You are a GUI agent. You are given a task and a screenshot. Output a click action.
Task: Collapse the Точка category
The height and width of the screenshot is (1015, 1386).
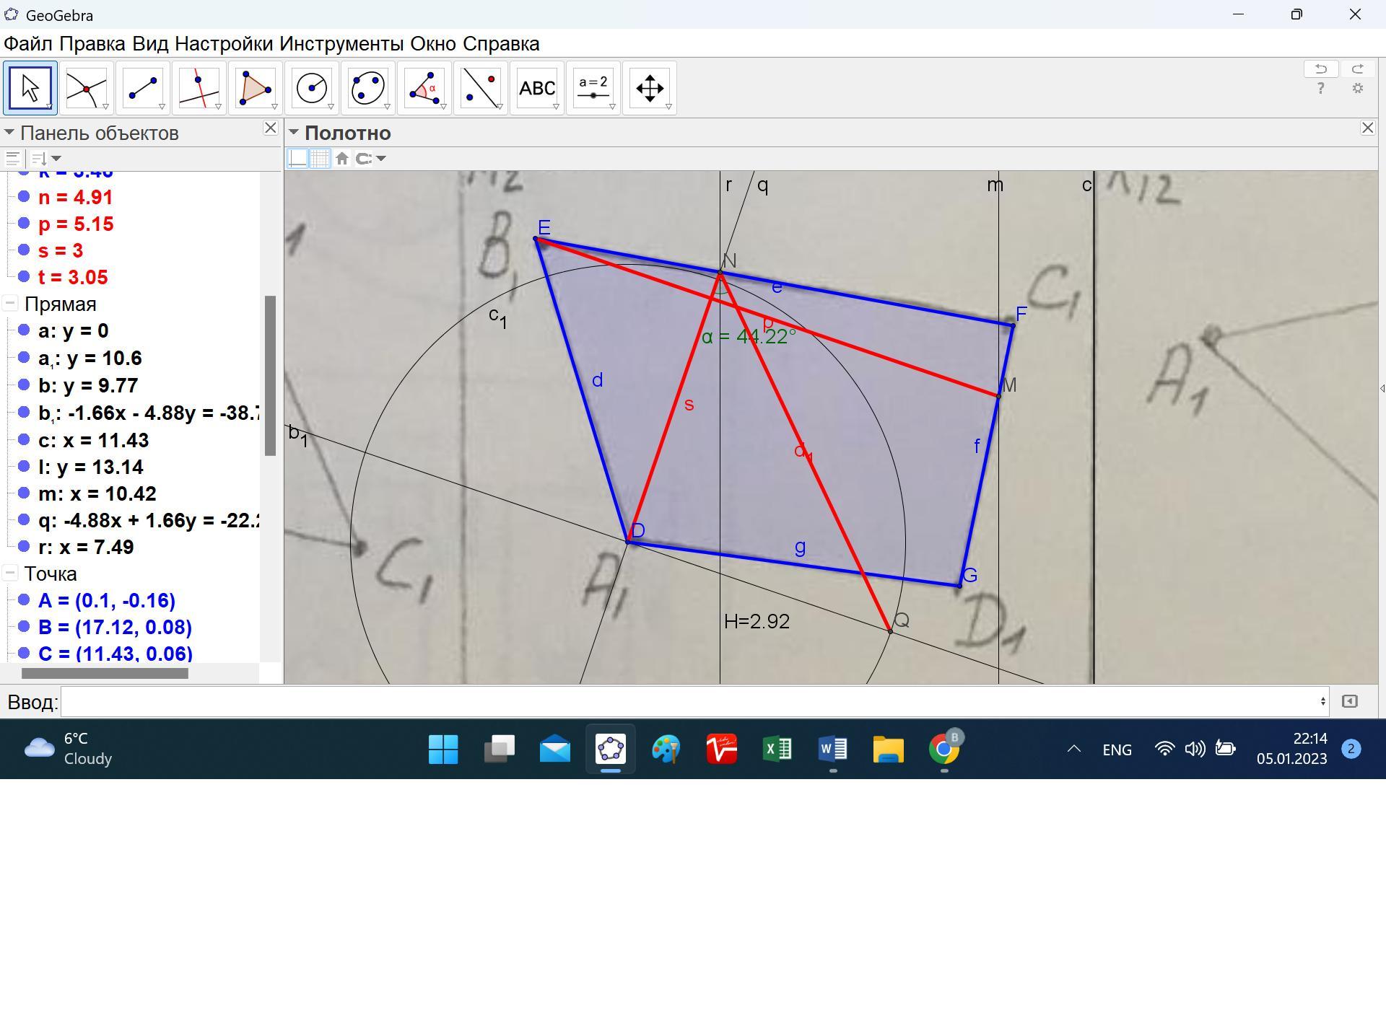coord(10,574)
